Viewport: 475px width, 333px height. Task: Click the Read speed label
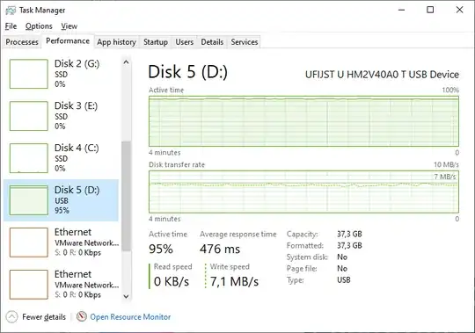[x=172, y=267]
